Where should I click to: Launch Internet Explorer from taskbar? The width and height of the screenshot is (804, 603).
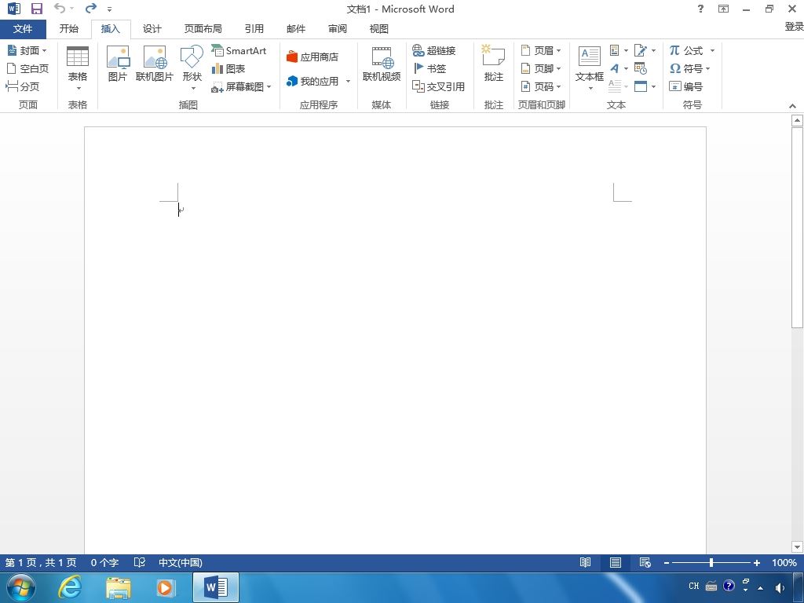[x=69, y=587]
